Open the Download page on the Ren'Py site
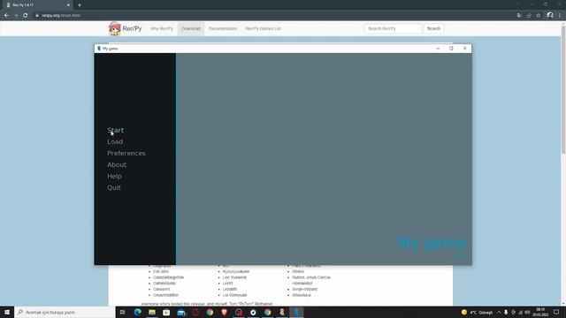Viewport: 566px width, 318px height. pyautogui.click(x=191, y=28)
